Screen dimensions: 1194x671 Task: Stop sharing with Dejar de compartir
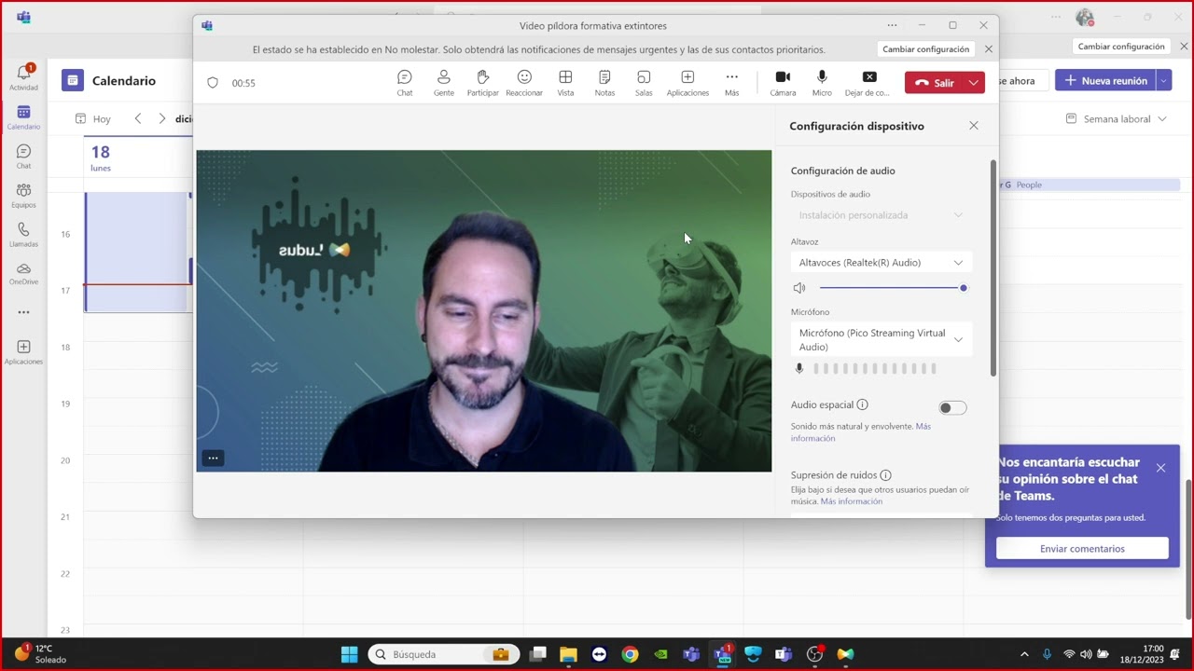point(868,83)
